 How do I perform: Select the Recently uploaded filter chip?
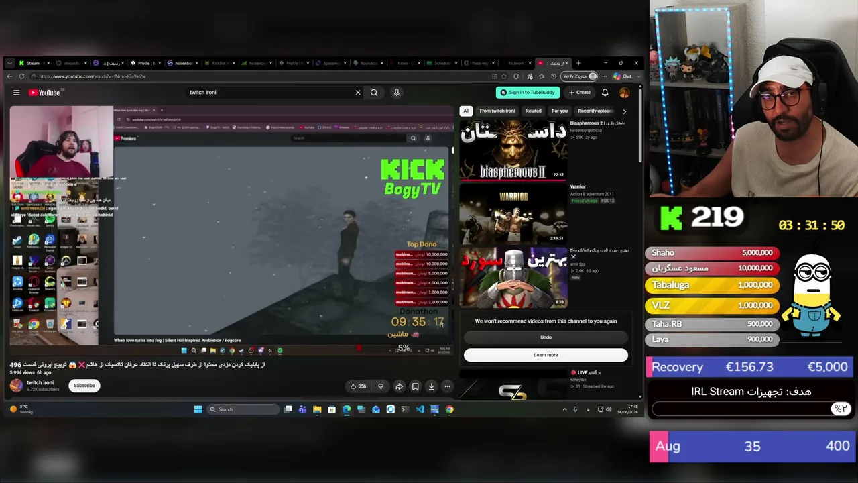pos(595,111)
